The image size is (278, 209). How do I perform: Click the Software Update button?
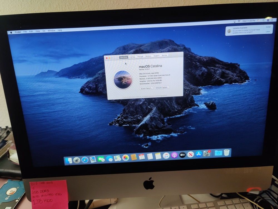point(162,88)
